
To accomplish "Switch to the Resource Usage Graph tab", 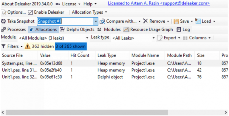I will [148, 29].
